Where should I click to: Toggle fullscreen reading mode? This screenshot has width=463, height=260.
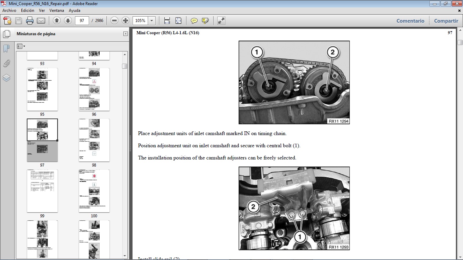pos(221,21)
